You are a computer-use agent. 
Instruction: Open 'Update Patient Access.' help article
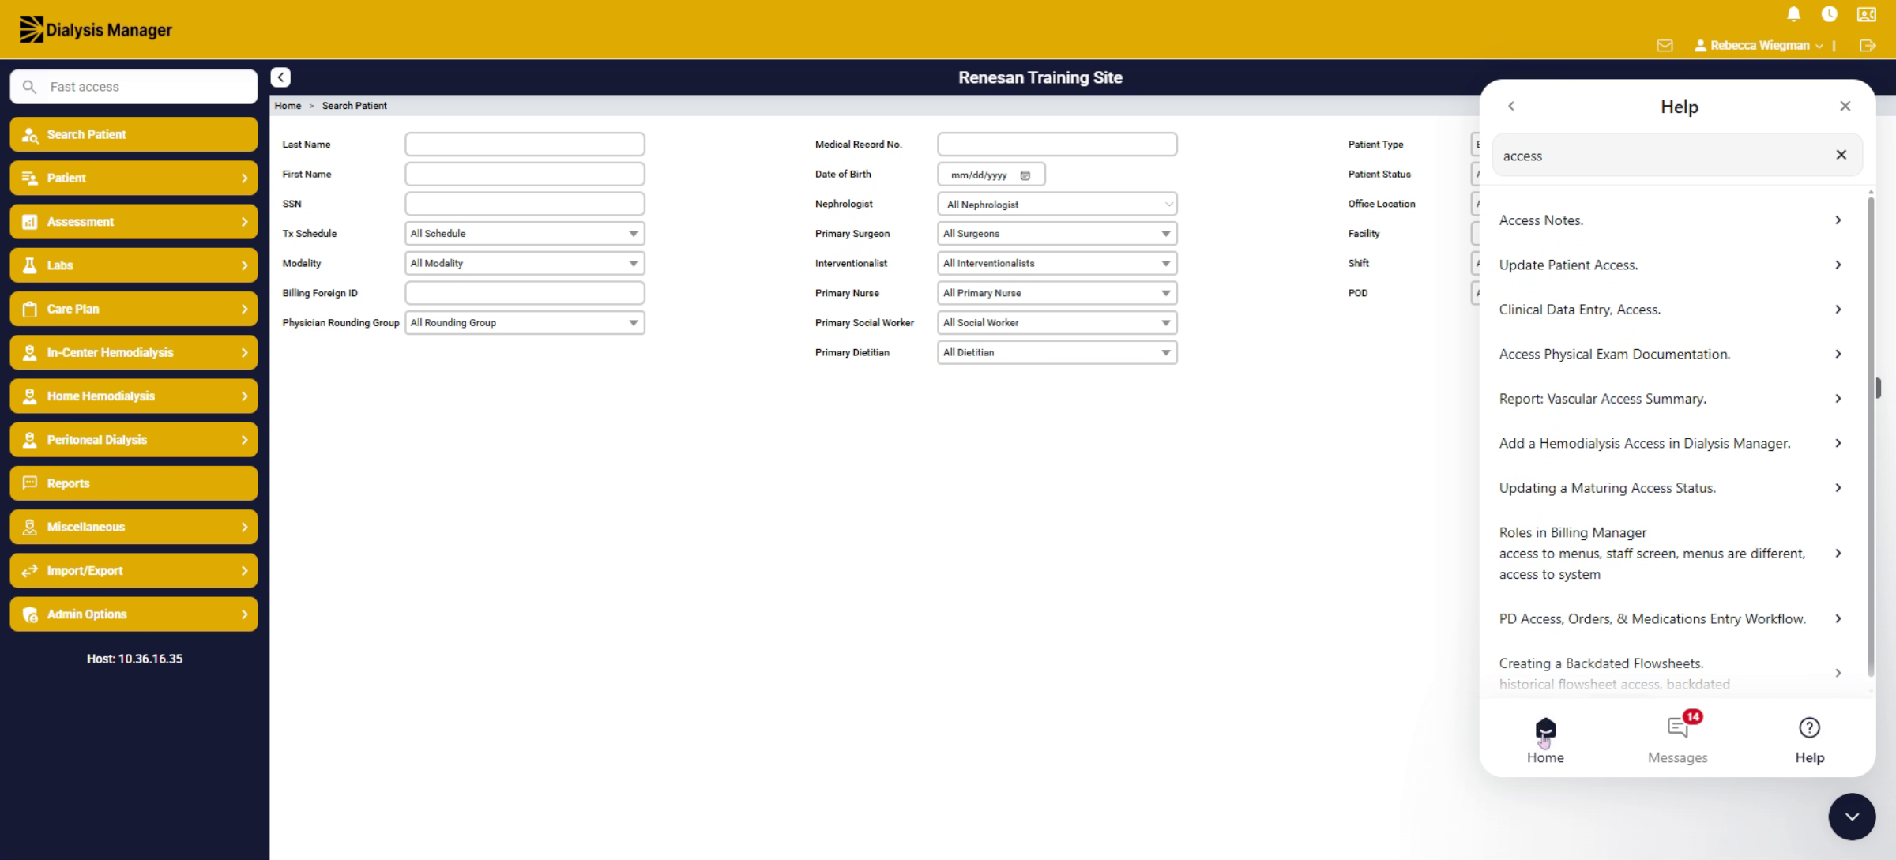[1671, 265]
